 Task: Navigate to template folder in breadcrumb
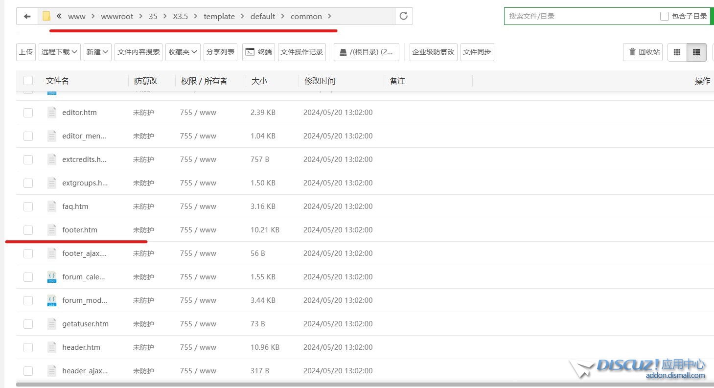pos(219,16)
